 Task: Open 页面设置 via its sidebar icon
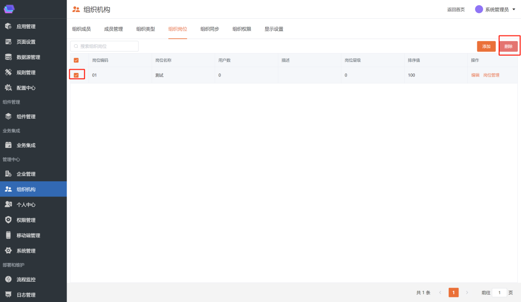tap(8, 42)
